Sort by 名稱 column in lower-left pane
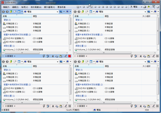This screenshot has height=113, width=161. click(17, 66)
